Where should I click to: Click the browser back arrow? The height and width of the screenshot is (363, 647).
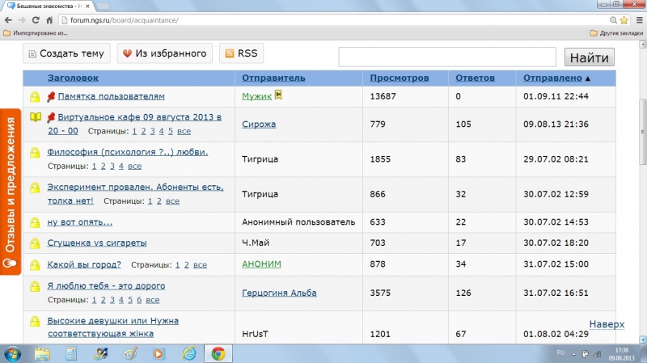click(x=10, y=19)
